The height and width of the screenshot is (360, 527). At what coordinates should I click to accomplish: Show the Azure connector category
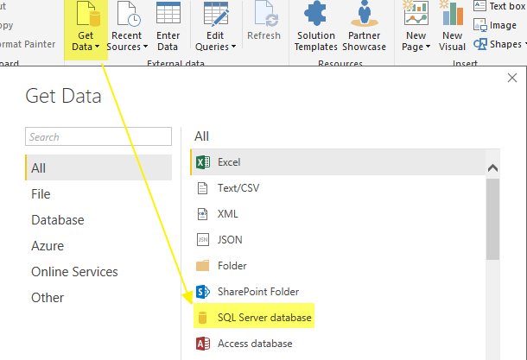(98, 245)
